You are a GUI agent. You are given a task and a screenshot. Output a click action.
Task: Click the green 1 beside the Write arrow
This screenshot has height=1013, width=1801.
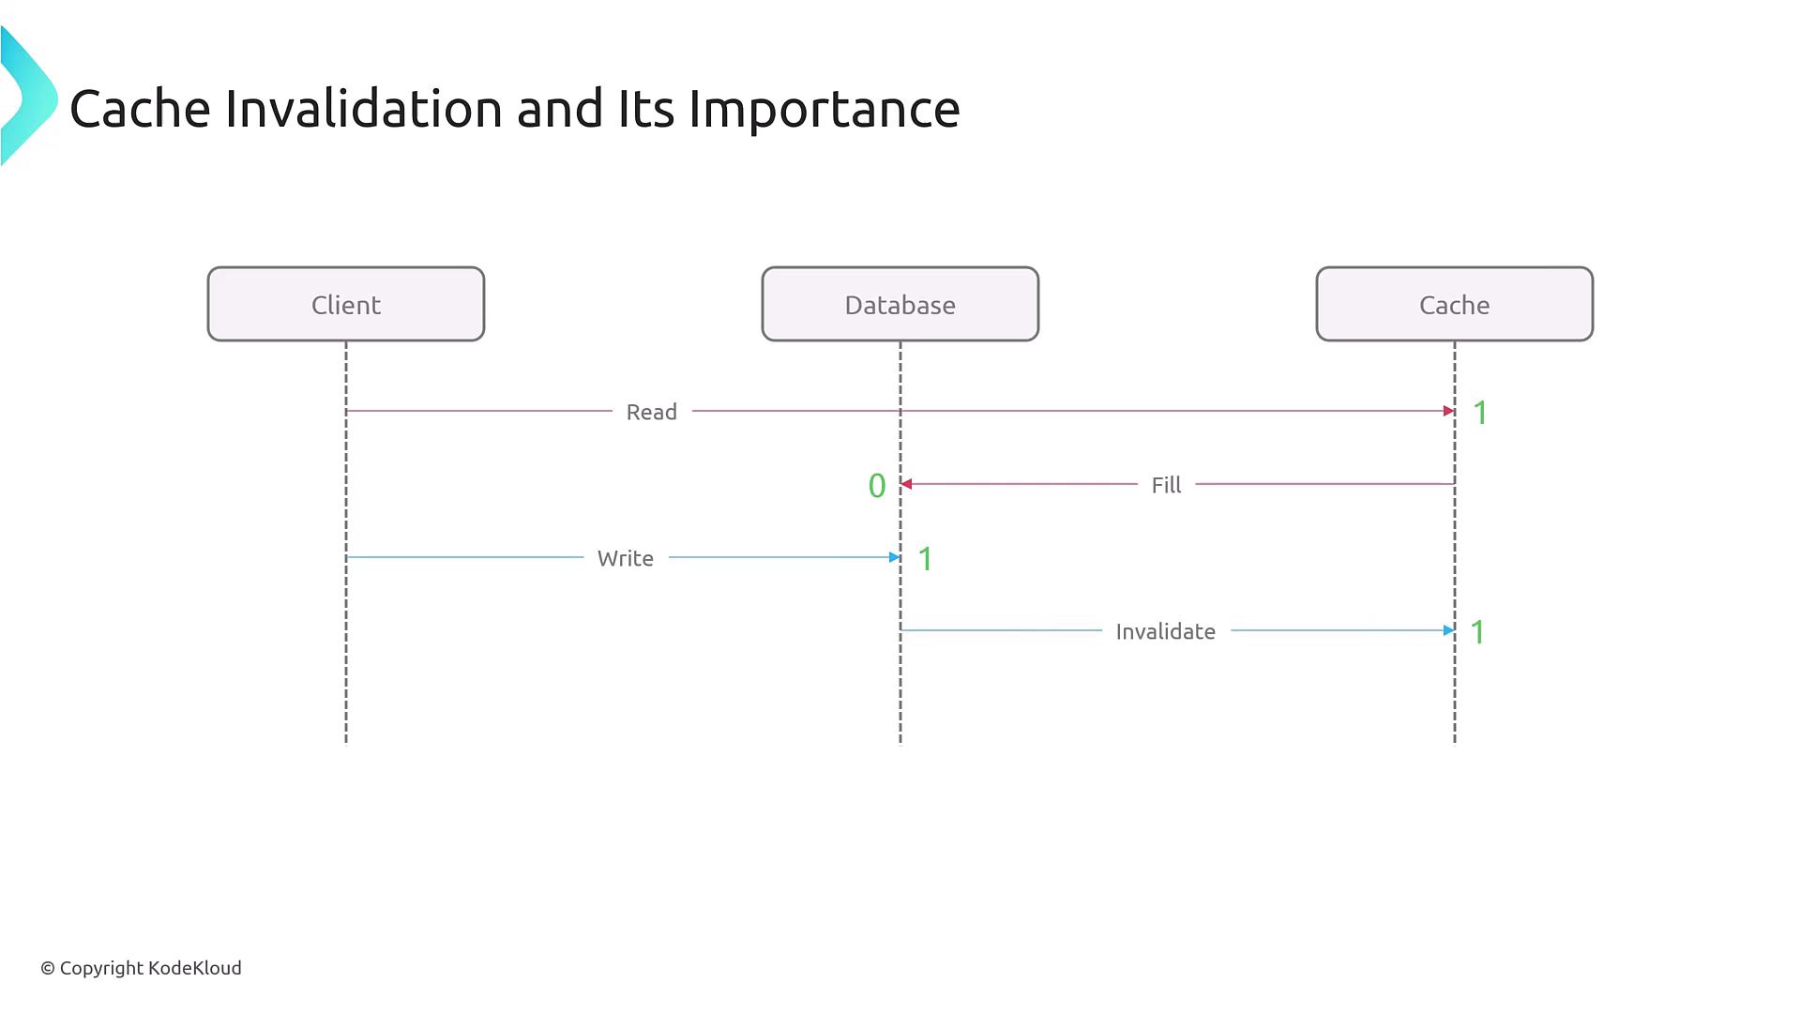(926, 559)
